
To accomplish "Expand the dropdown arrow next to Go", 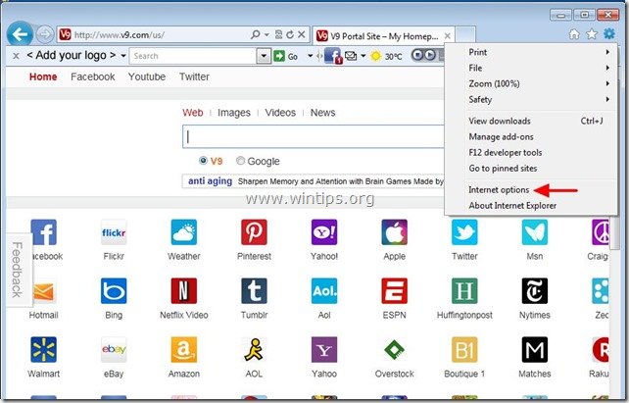I will 310,56.
